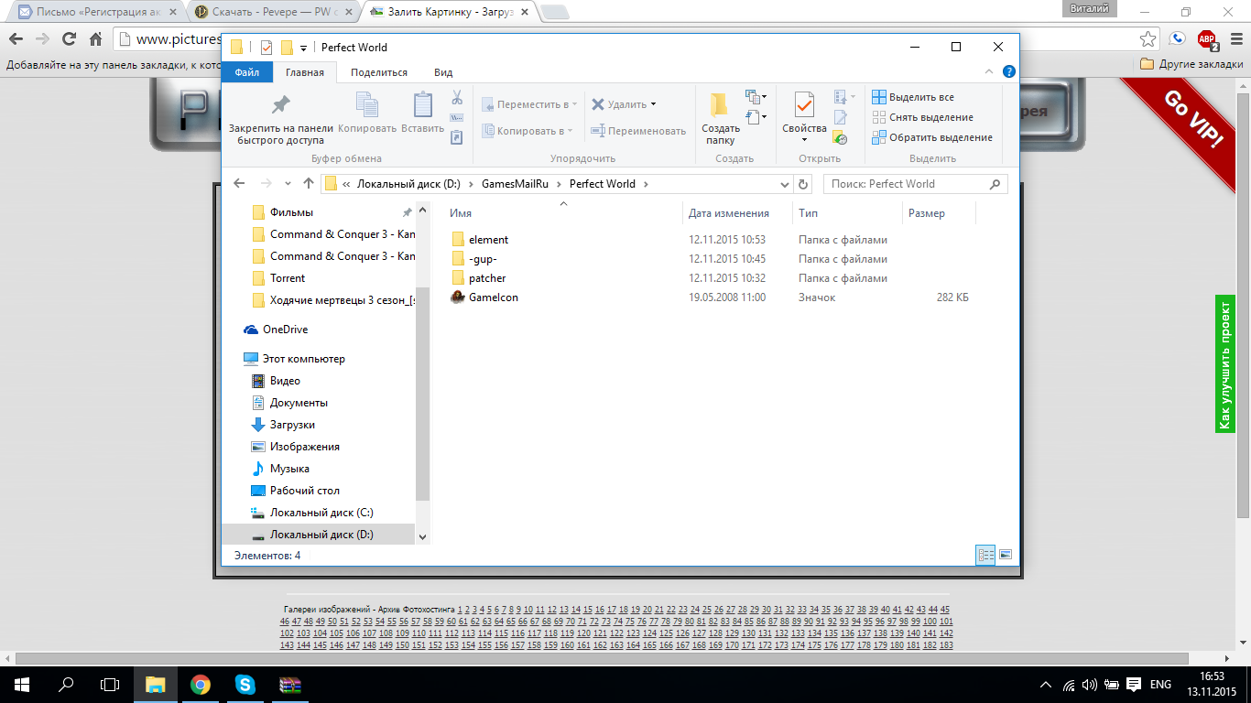Select the patcher folder
Screen dimensions: 1251x703
pyautogui.click(x=486, y=278)
